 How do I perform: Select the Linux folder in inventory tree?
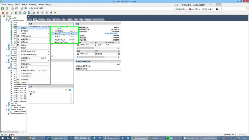pos(13,45)
